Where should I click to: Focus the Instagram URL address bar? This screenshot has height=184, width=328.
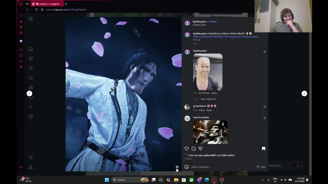(66, 10)
